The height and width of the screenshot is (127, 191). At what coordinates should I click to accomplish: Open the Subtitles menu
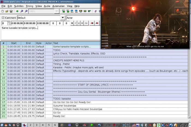point(19,6)
